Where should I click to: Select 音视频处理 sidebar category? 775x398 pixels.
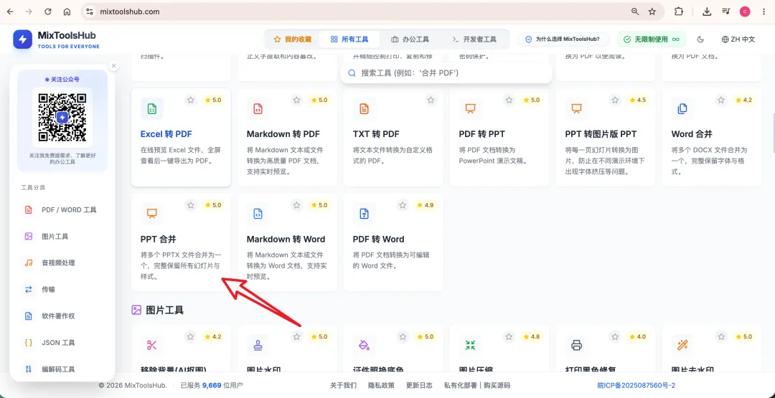(62, 262)
